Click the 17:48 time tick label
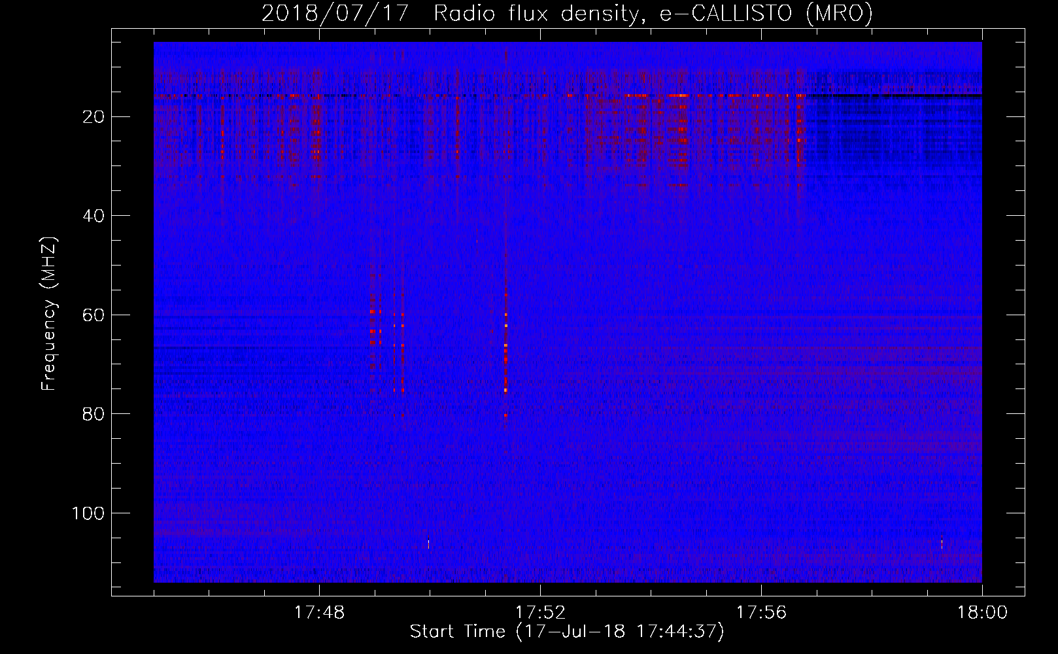The image size is (1058, 654). click(x=319, y=613)
